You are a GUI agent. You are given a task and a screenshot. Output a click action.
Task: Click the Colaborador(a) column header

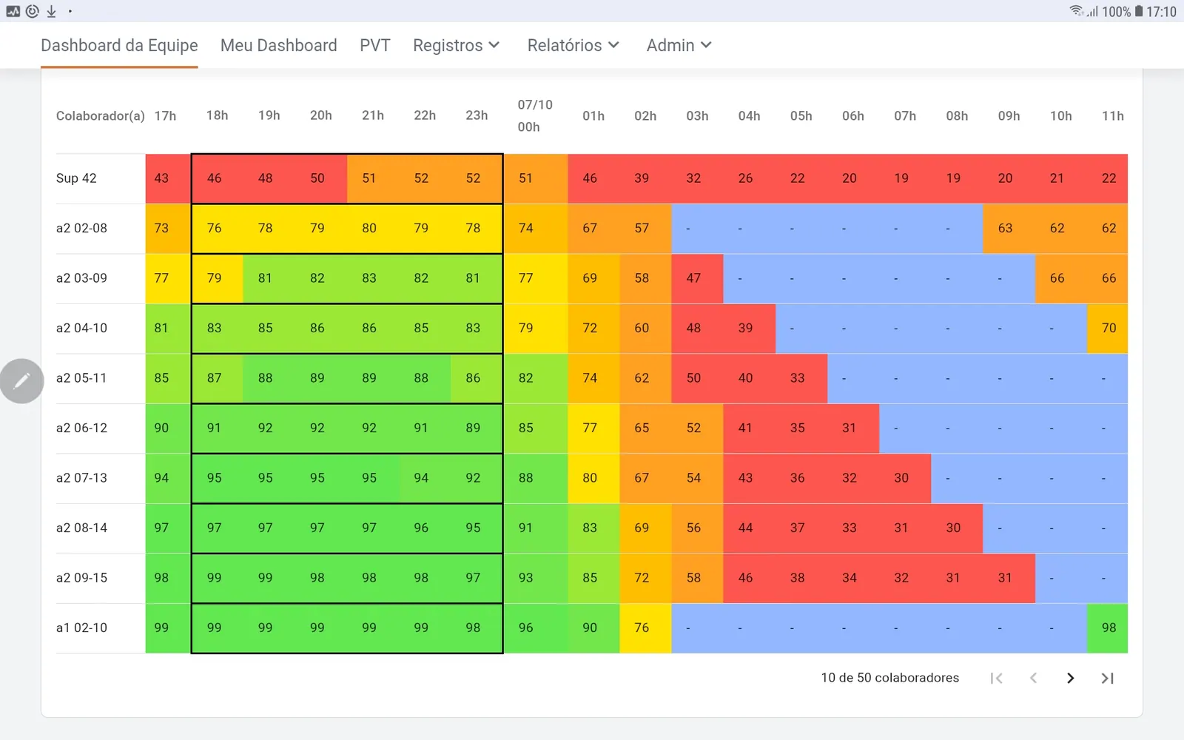pos(101,115)
